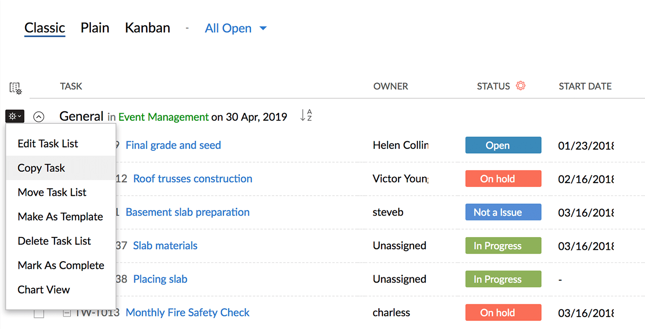Open the Roof trusses construction task

(x=192, y=179)
